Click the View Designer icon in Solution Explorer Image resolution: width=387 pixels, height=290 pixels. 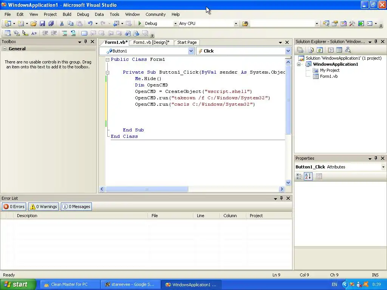click(x=339, y=50)
